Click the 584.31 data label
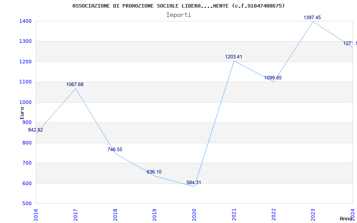Image resolution: width=357 pixels, height=223 pixels. tap(194, 183)
